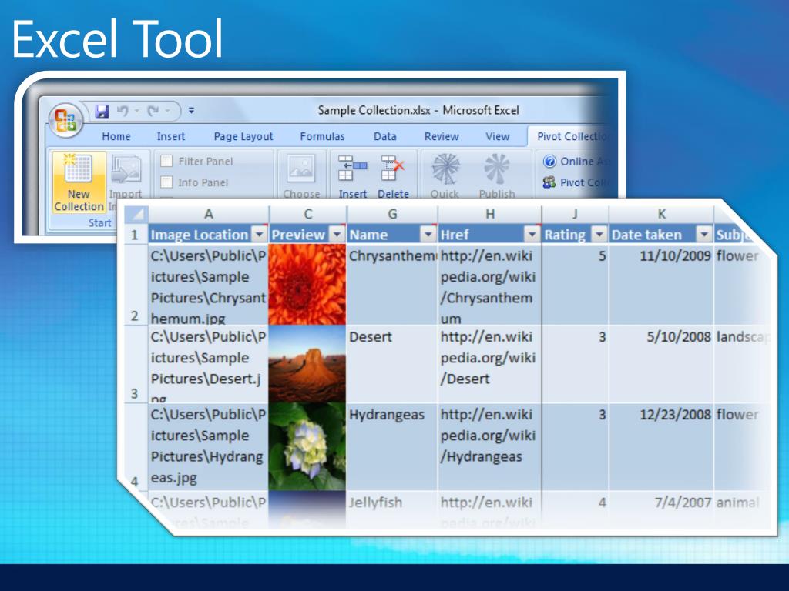Select the date cell '11/10/2009'
Image resolution: width=789 pixels, height=591 pixels.
(661, 285)
